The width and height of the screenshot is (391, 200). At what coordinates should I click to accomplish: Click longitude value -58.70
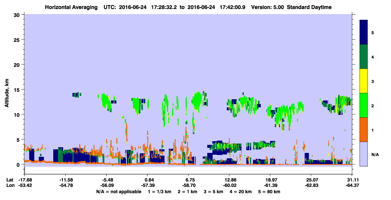[188, 185]
